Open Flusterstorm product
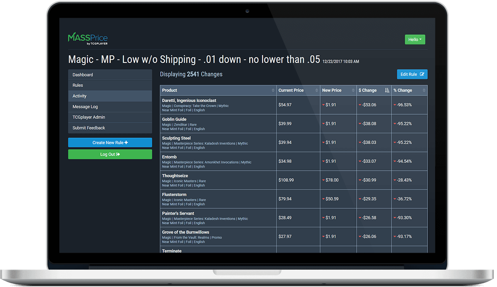 174,195
